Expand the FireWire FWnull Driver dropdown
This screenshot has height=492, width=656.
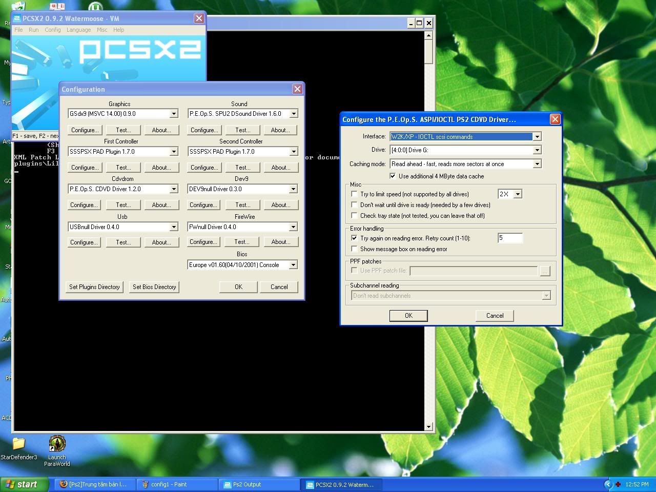coord(293,227)
